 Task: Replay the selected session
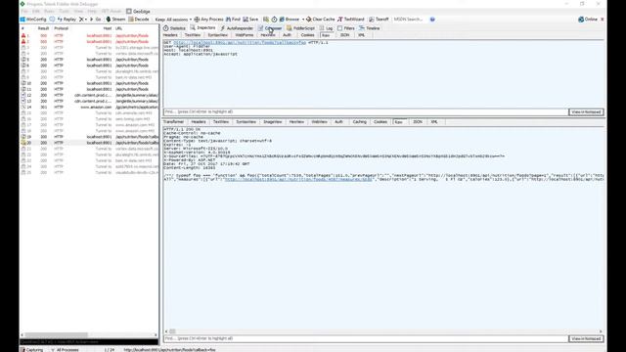(x=67, y=20)
